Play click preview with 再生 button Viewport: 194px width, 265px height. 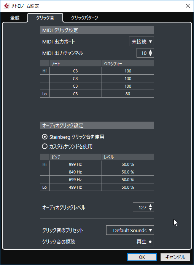[143, 241]
